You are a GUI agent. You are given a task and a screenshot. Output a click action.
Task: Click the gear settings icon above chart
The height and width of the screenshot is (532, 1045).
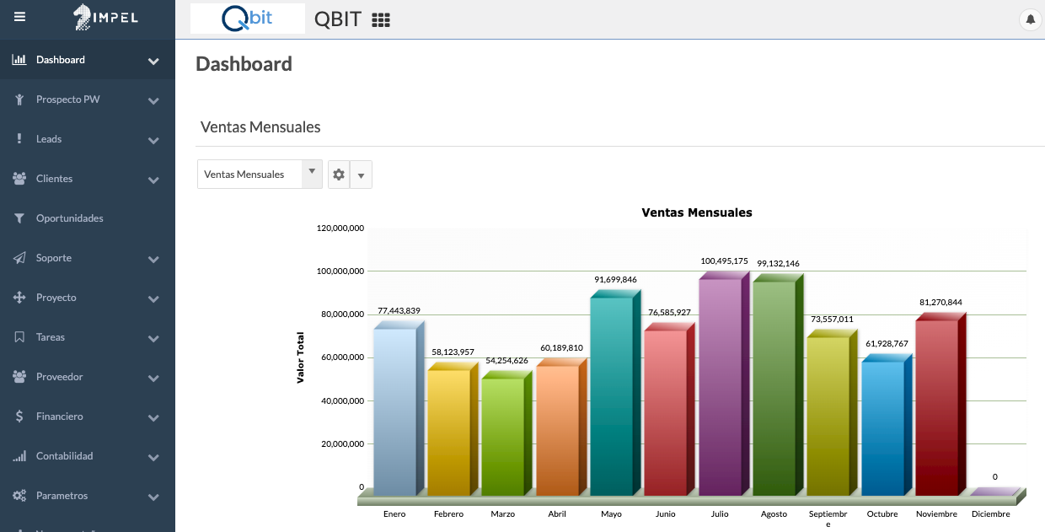pos(339,175)
